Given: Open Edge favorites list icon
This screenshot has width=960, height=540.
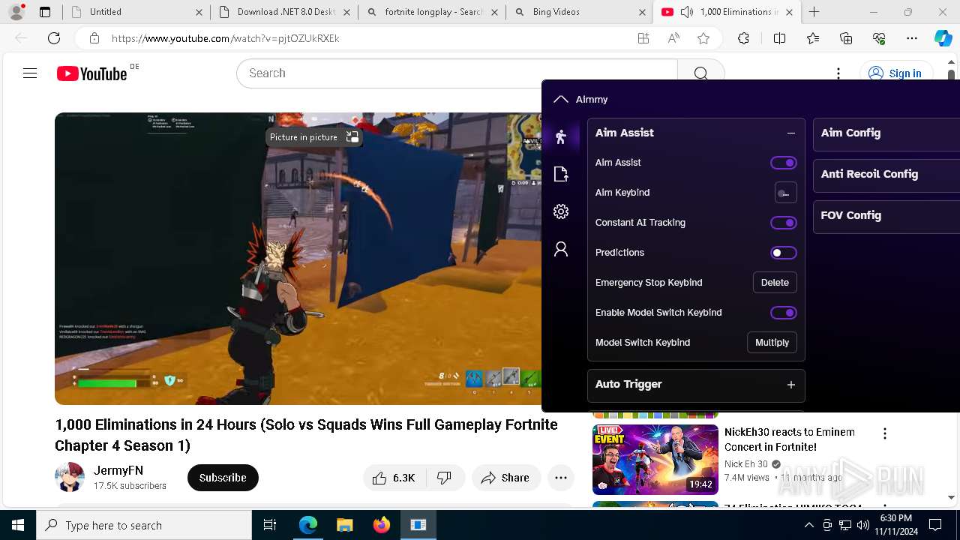Looking at the screenshot, I should click(x=813, y=38).
